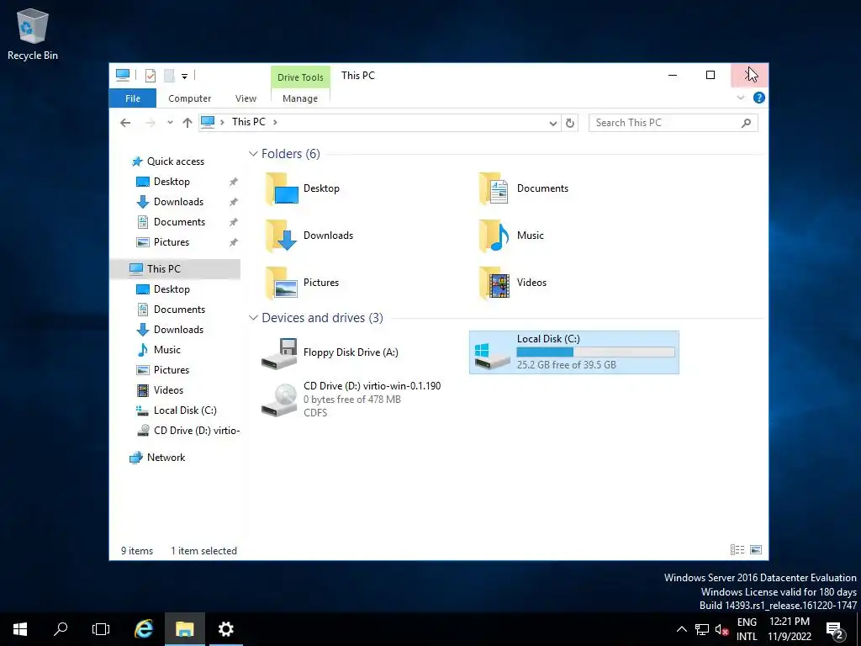861x646 pixels.
Task: Switch to large icons view in status bar
Action: [756, 550]
